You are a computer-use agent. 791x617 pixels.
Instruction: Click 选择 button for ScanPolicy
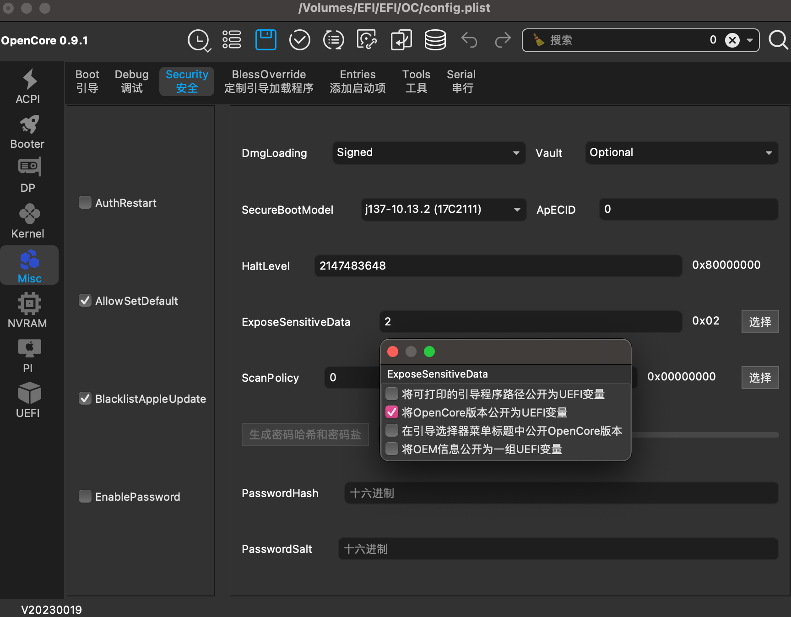coord(760,378)
